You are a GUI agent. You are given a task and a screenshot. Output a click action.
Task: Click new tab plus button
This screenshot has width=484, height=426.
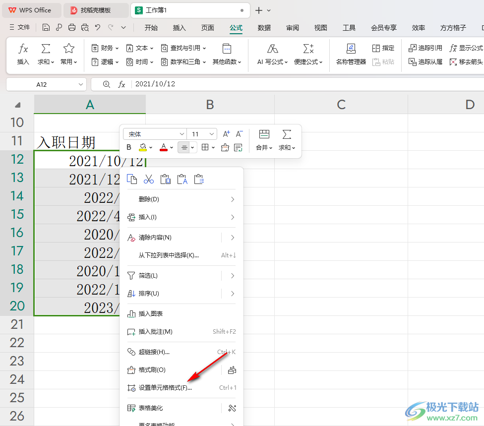(x=259, y=10)
